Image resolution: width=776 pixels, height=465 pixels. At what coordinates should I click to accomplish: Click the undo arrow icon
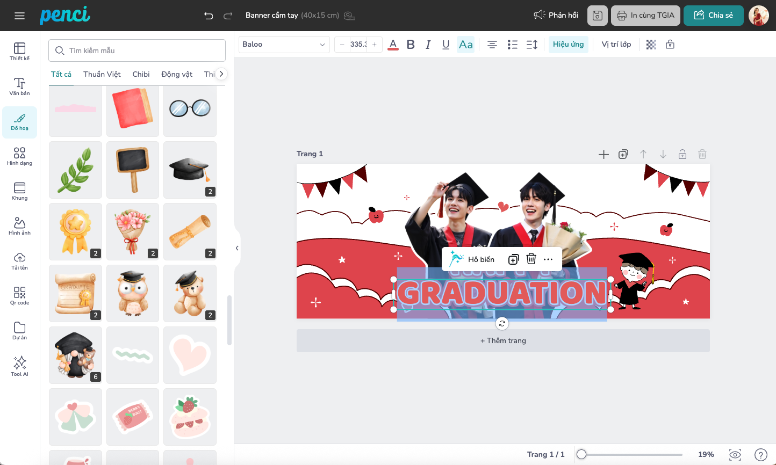click(209, 16)
